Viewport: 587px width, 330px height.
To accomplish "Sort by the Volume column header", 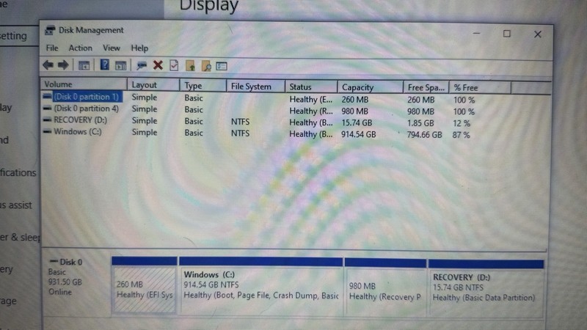I will pos(84,84).
